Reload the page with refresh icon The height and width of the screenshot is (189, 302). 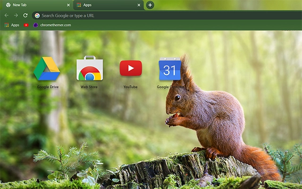pos(25,16)
